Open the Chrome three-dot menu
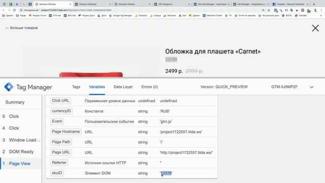 point(321,10)
